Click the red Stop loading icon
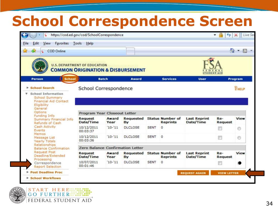Viewport: 278px width, 208px height. pos(236,35)
